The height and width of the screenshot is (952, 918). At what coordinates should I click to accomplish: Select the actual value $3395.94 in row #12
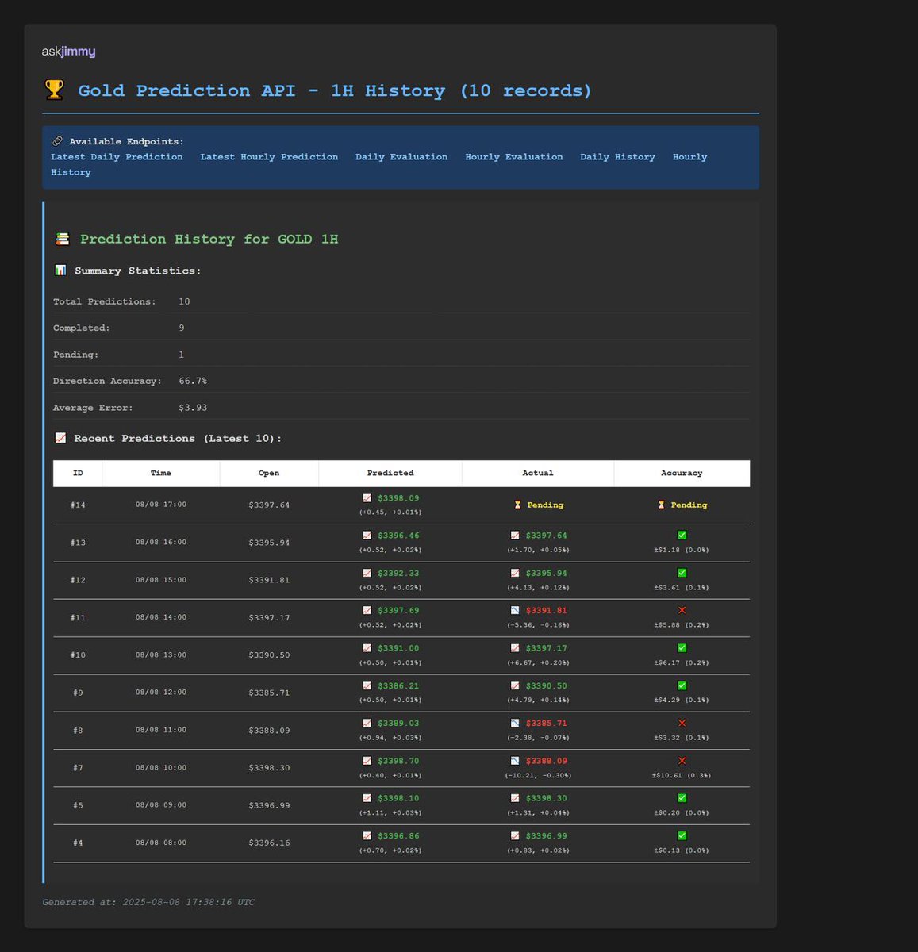tap(547, 573)
